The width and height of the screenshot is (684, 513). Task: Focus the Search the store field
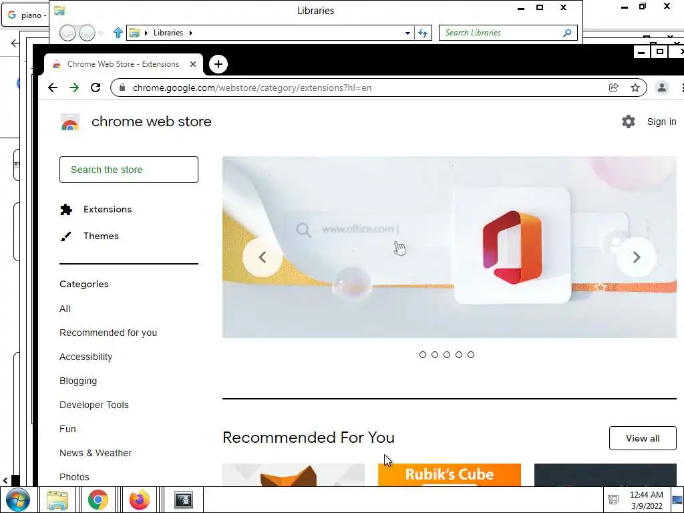[129, 170]
